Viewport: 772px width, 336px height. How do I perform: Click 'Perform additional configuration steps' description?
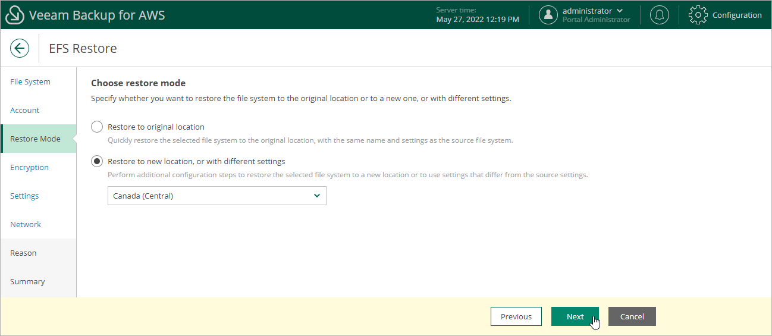coord(347,175)
